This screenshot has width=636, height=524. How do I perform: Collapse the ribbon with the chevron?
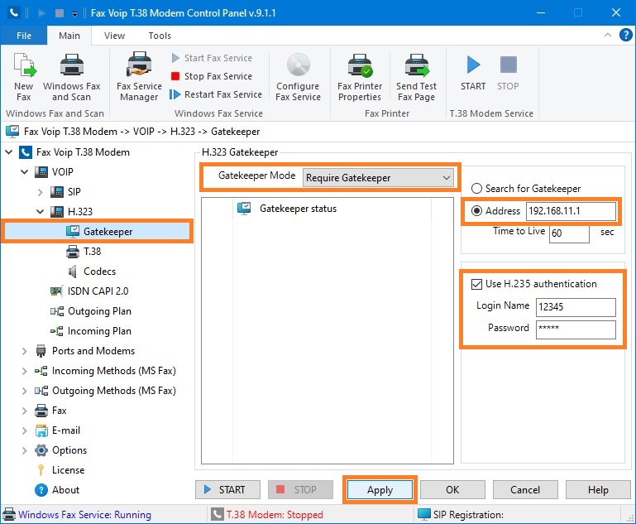coord(608,35)
